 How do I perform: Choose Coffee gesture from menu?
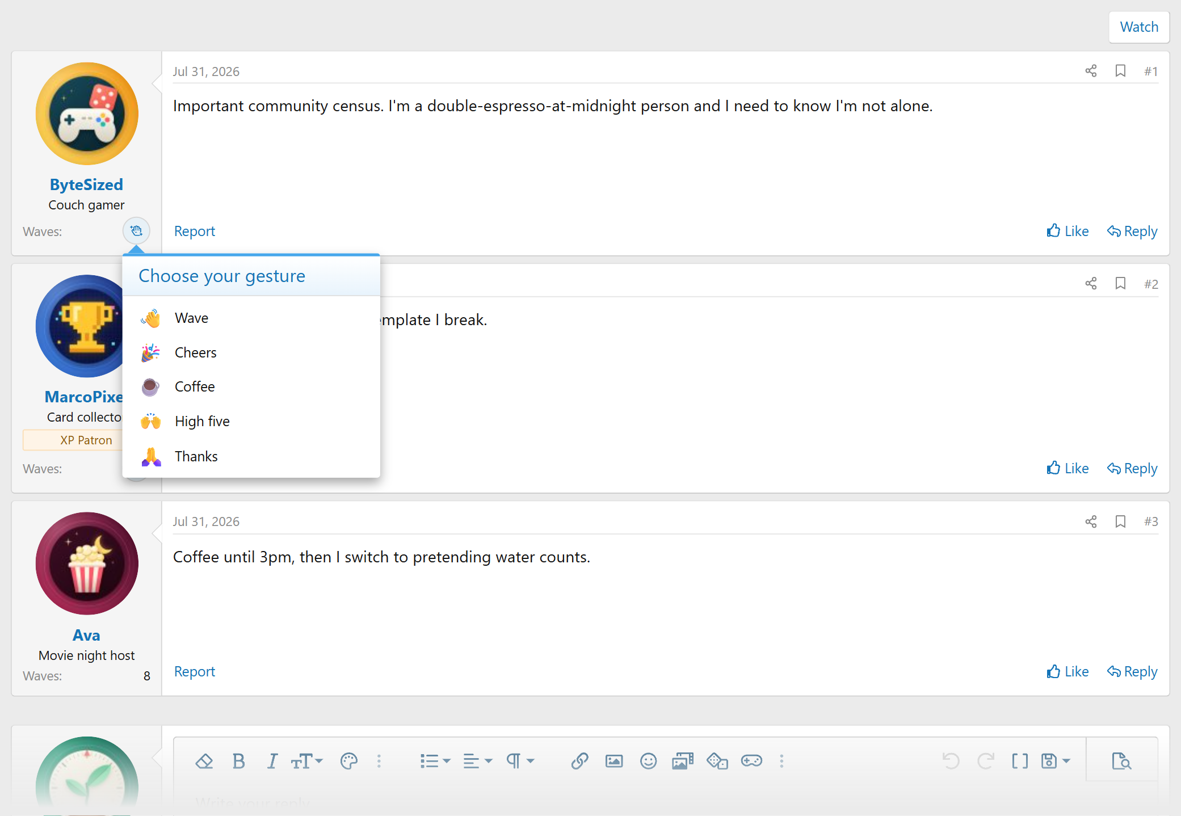click(251, 387)
